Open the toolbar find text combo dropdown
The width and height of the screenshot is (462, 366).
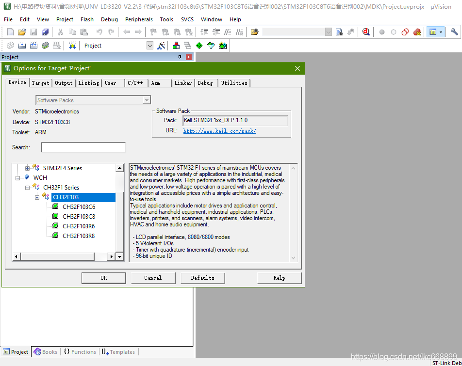pos(329,32)
